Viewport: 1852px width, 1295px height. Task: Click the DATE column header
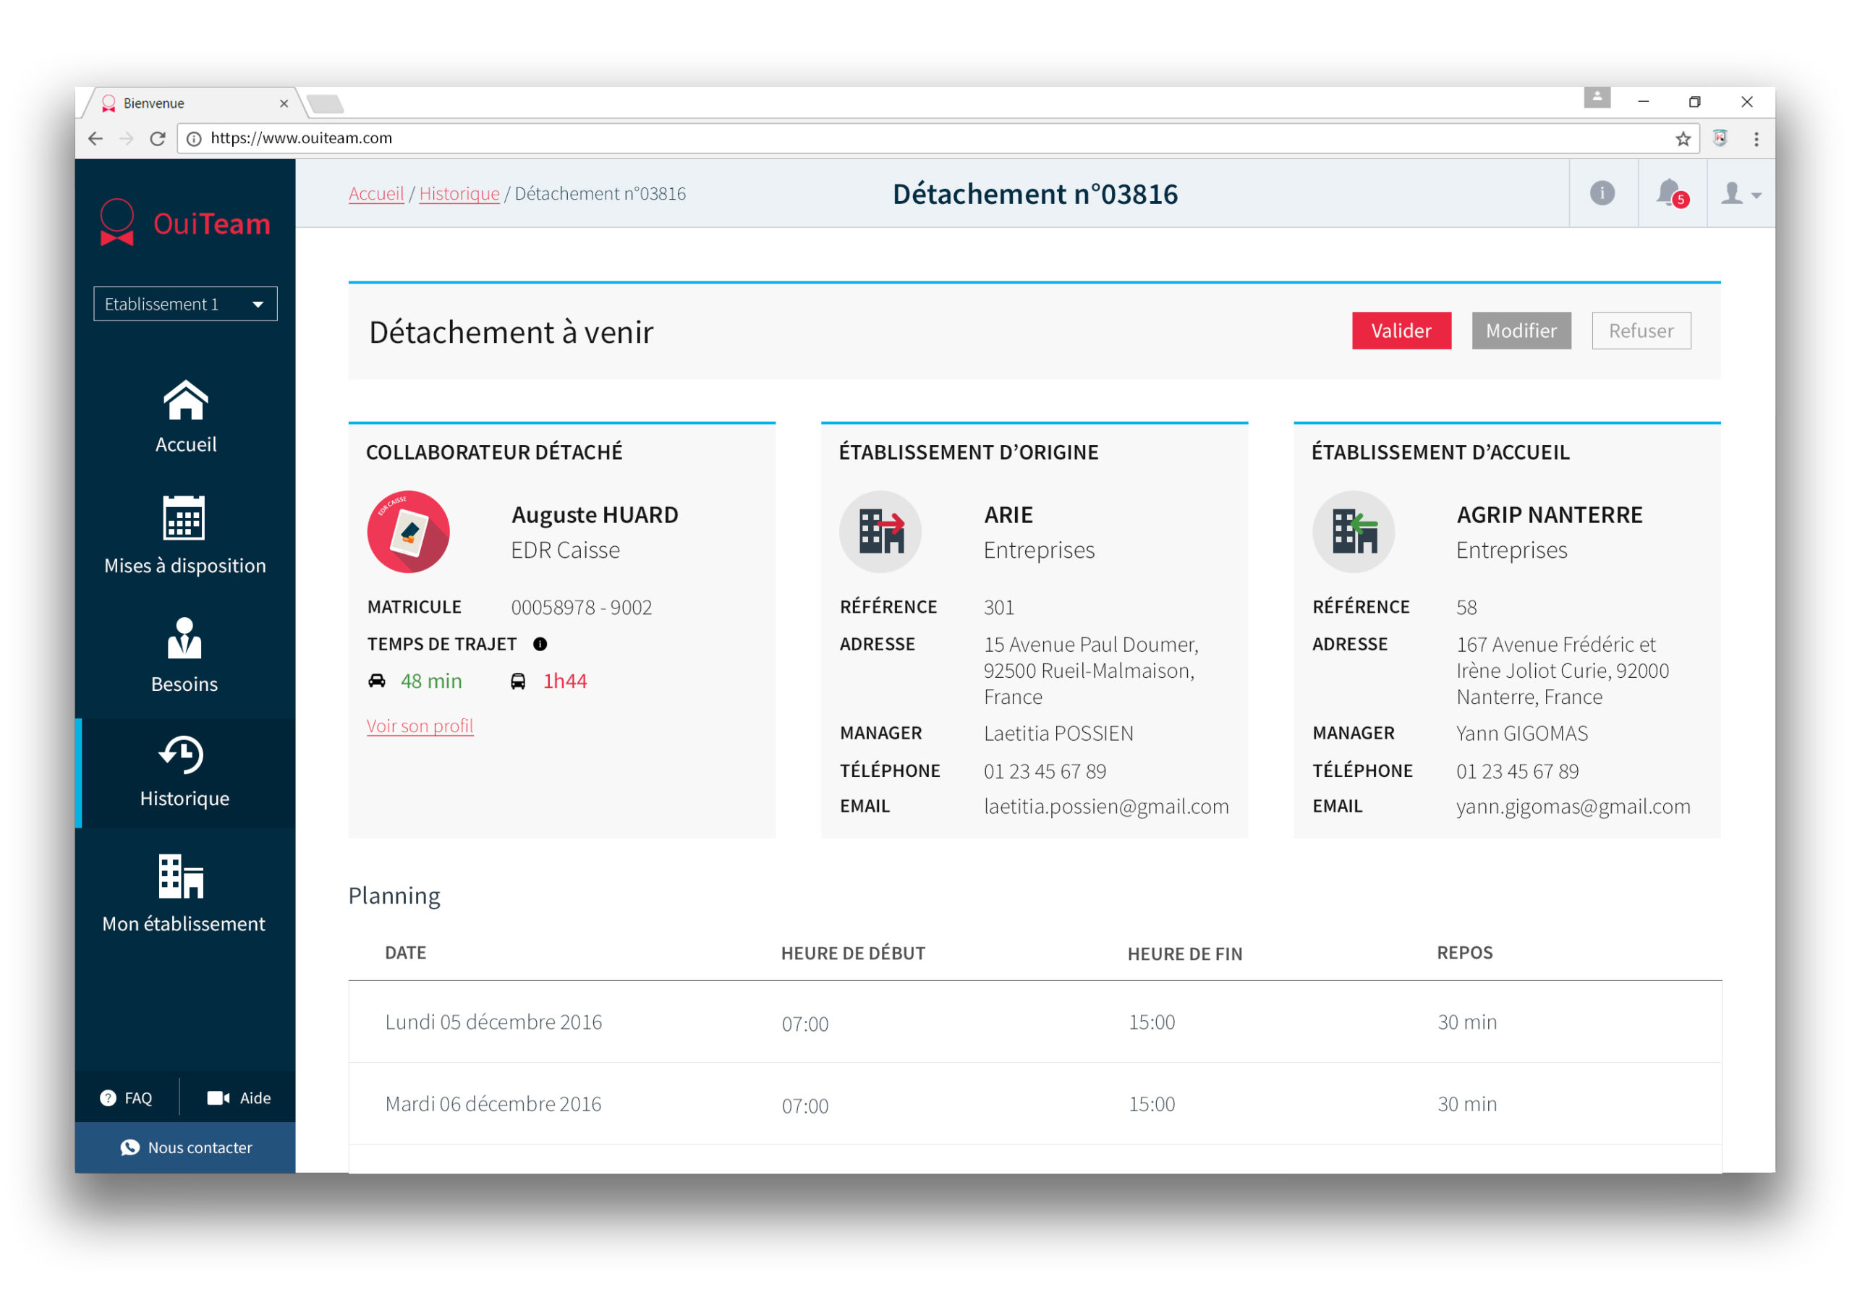(x=405, y=953)
